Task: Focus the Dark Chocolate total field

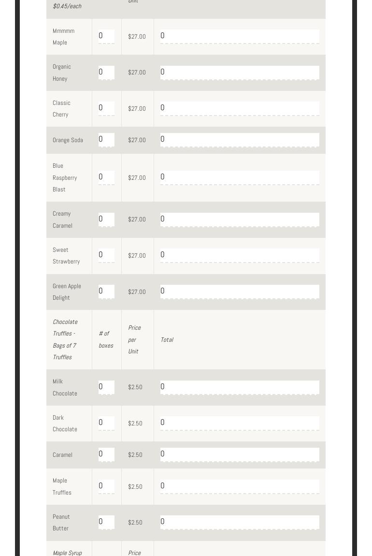Action: (240, 423)
